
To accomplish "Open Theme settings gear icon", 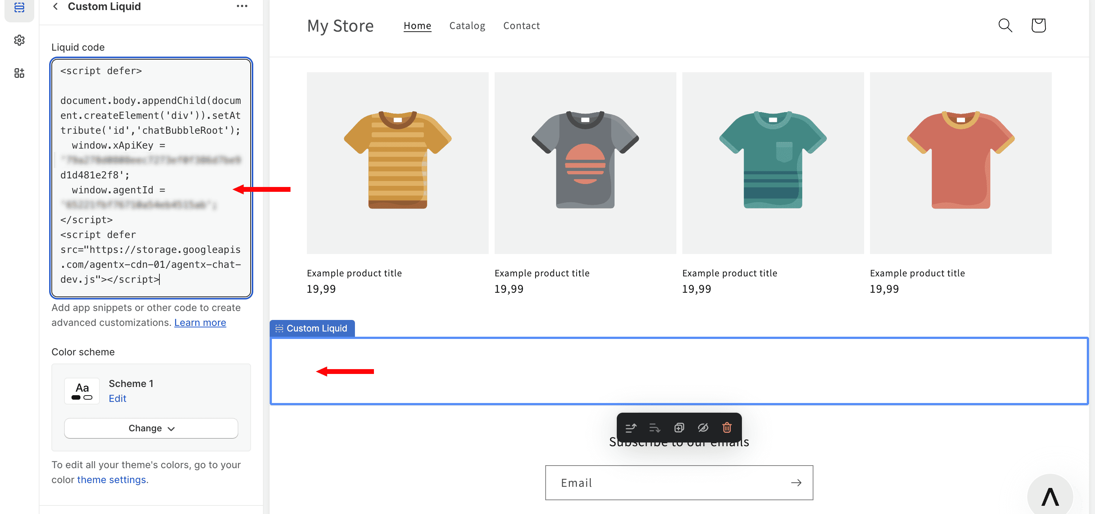I will coord(19,40).
